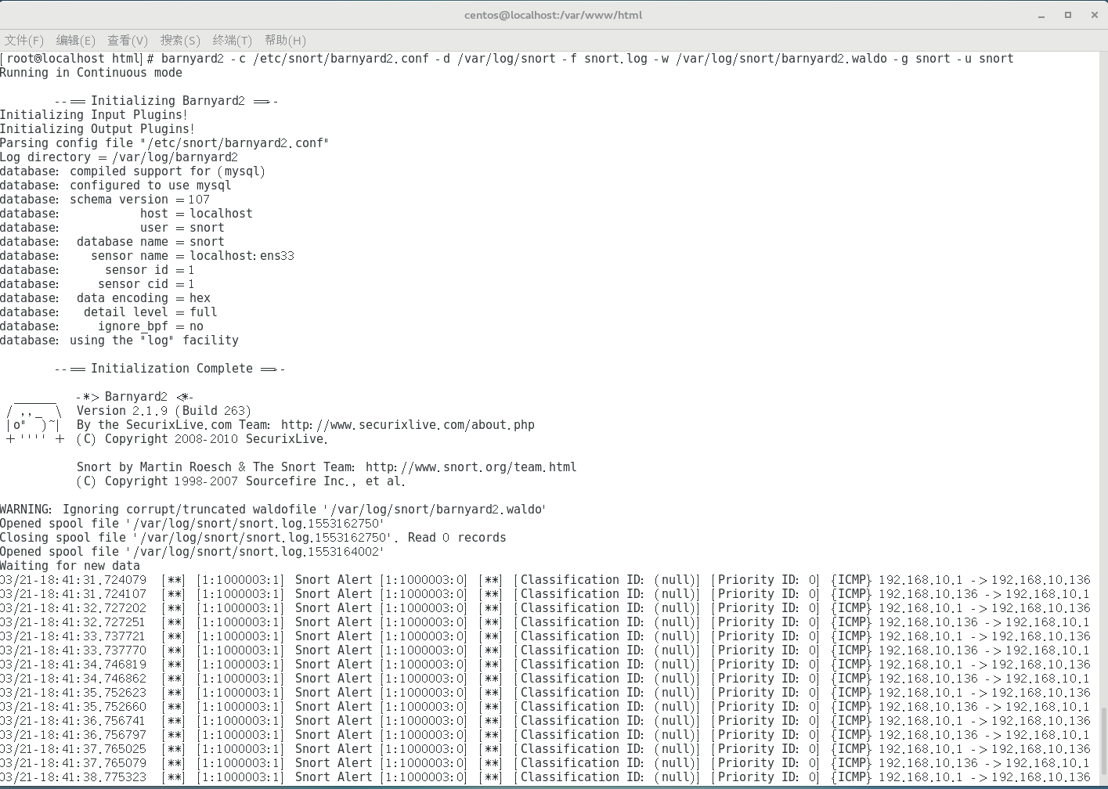Open the 编辑(E) menu

pos(74,40)
